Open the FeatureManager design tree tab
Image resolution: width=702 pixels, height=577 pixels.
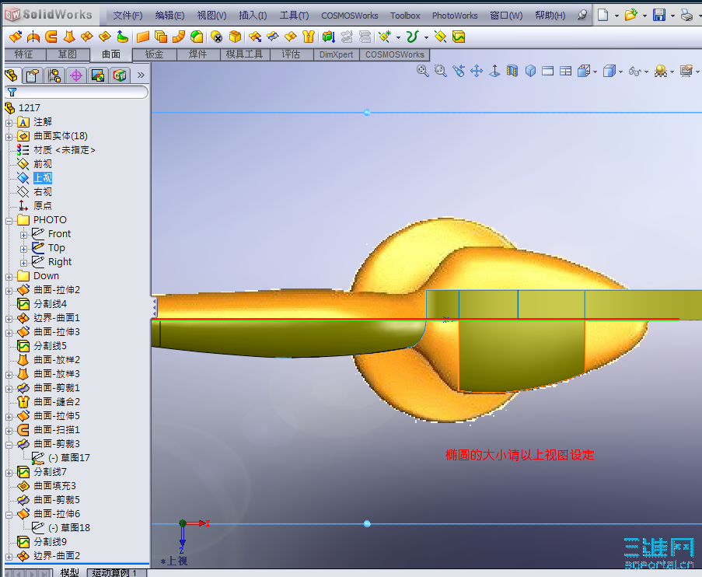pos(12,75)
